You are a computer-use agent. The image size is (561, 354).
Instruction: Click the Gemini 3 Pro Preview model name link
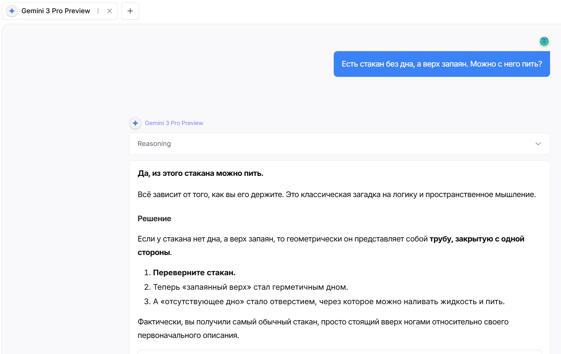(174, 123)
